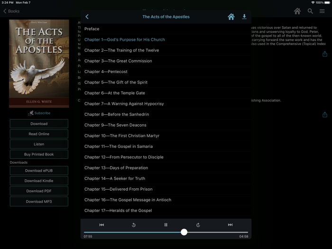Open Chapter 9—The Seven Deacons

[166, 125]
